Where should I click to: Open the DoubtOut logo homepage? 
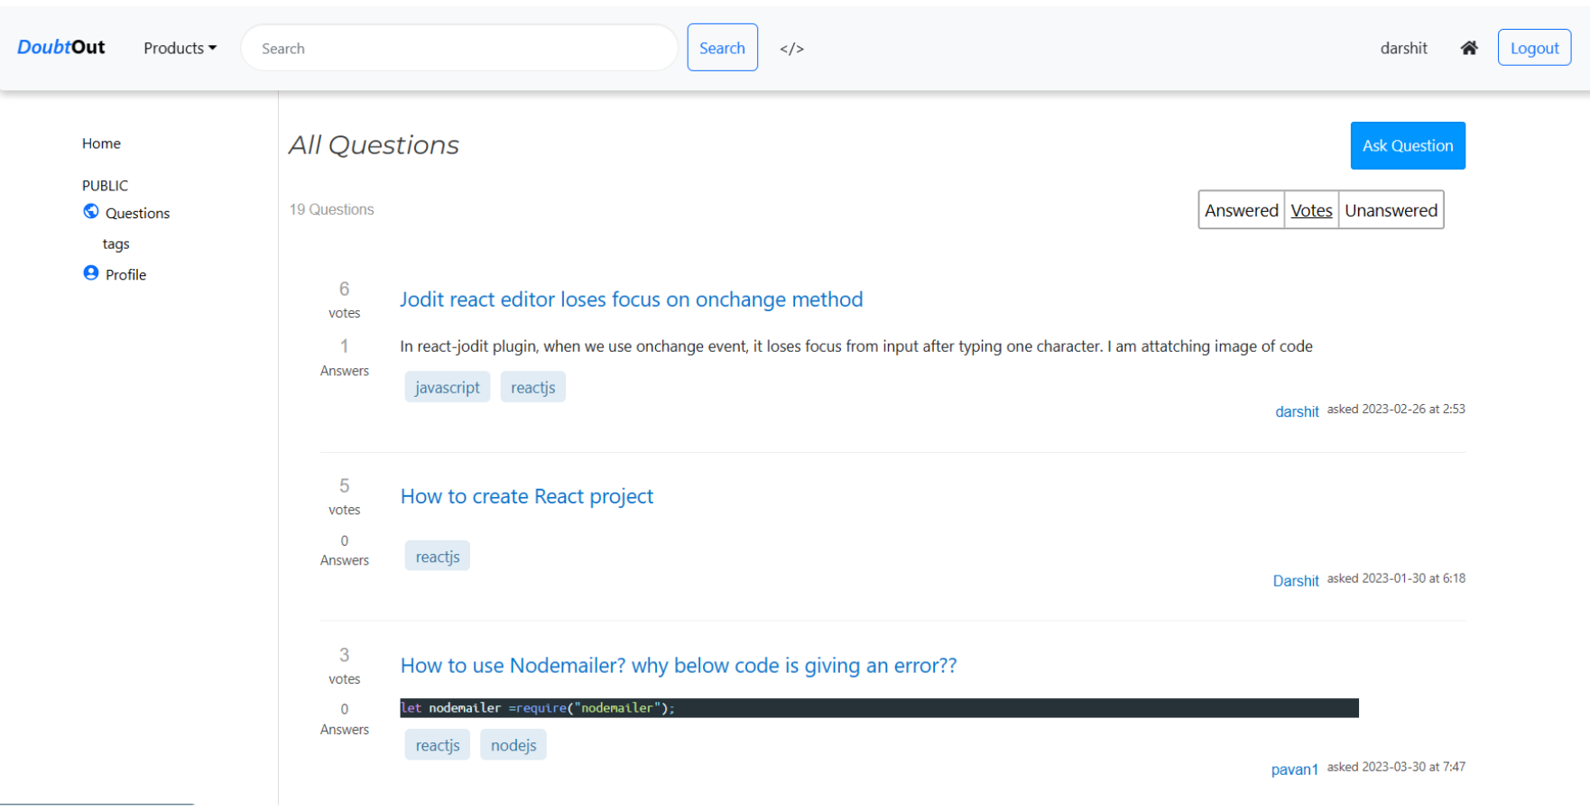click(x=61, y=47)
